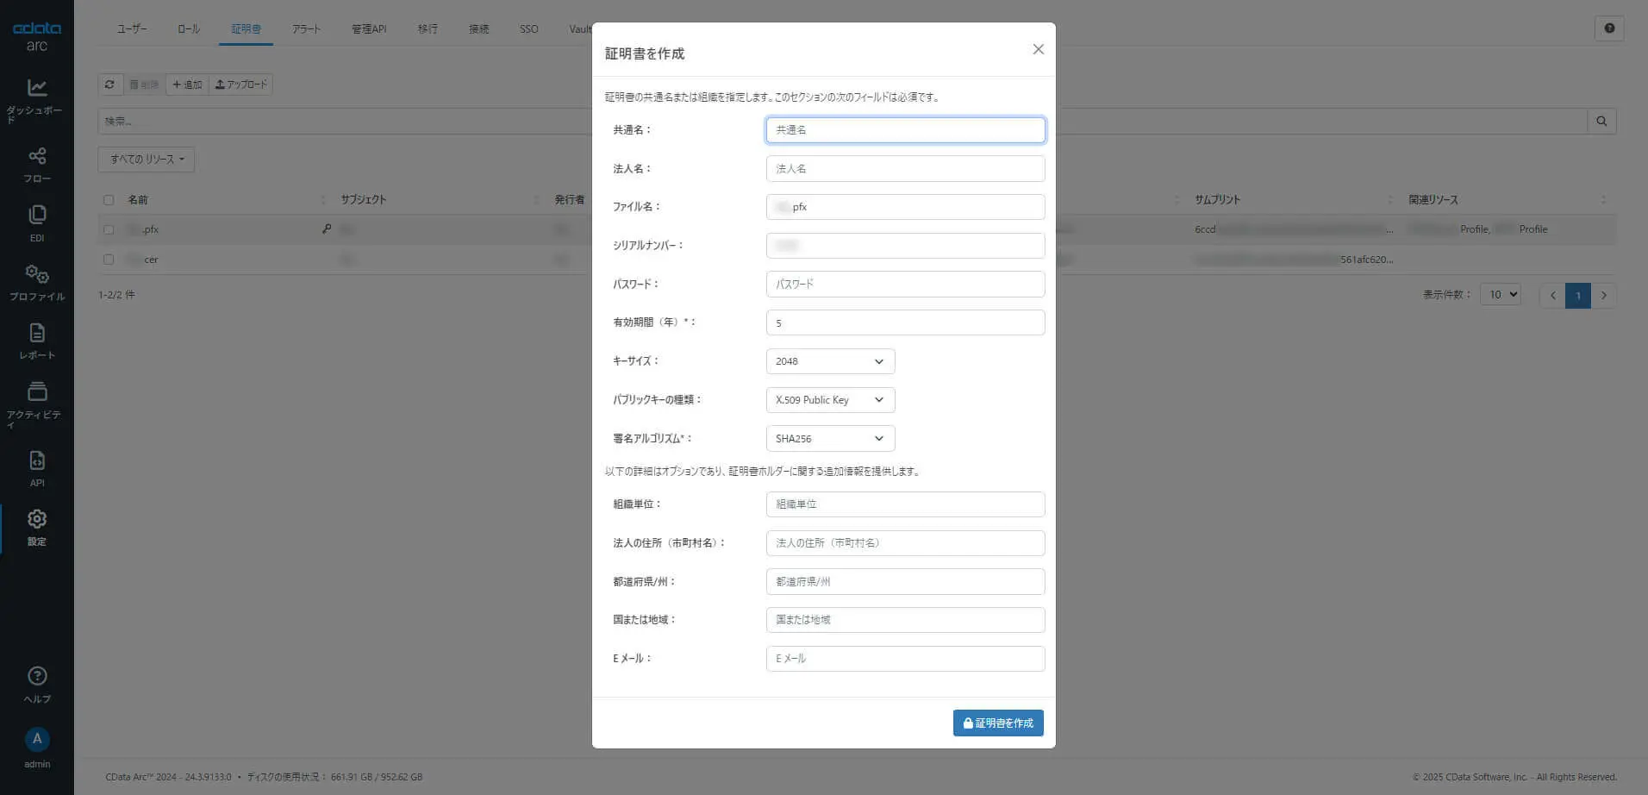
Task: Close the 証明書を作成 dialog
Action: click(x=1039, y=49)
